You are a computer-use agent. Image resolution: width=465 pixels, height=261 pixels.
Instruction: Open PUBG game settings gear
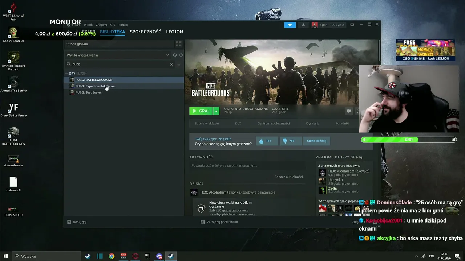pyautogui.click(x=349, y=111)
